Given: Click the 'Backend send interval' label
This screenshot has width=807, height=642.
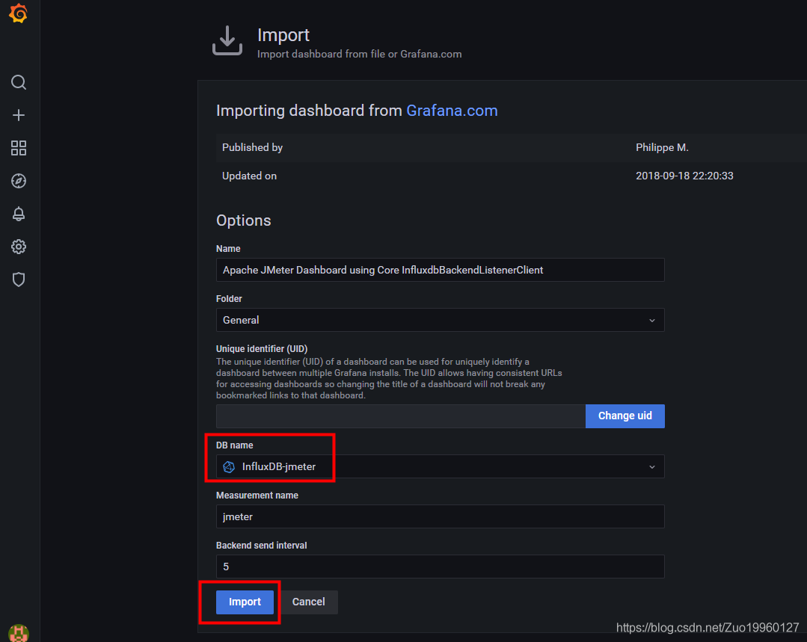Looking at the screenshot, I should (262, 546).
